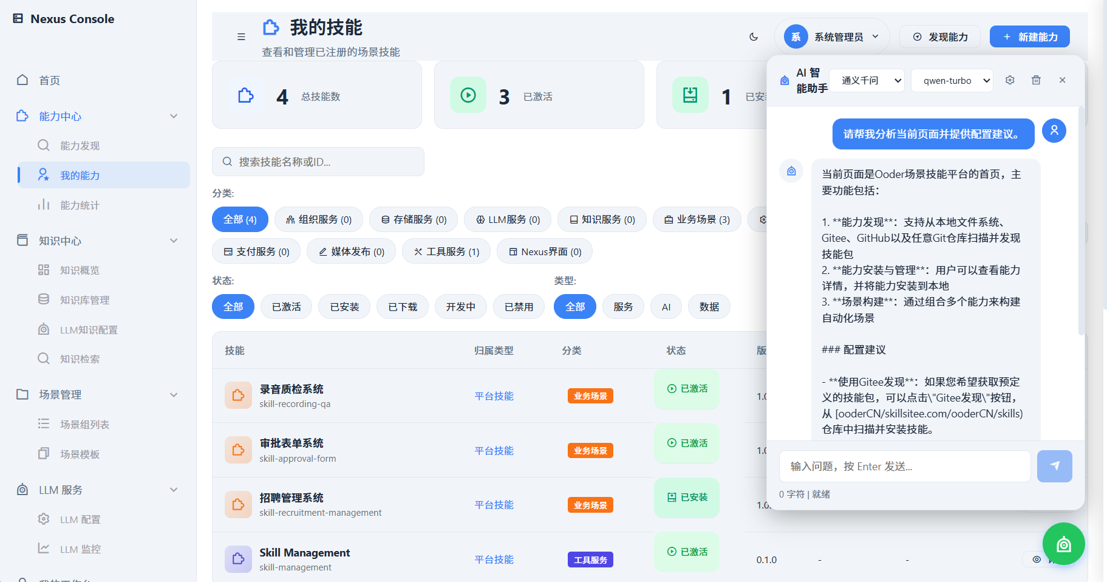The width and height of the screenshot is (1107, 582).
Task: Open AI assistant settings with gear icon
Action: 1010,80
